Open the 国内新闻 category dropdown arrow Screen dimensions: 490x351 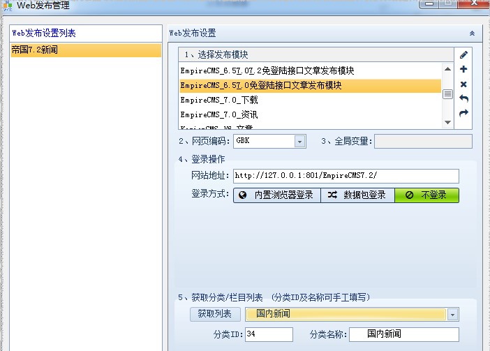point(452,315)
